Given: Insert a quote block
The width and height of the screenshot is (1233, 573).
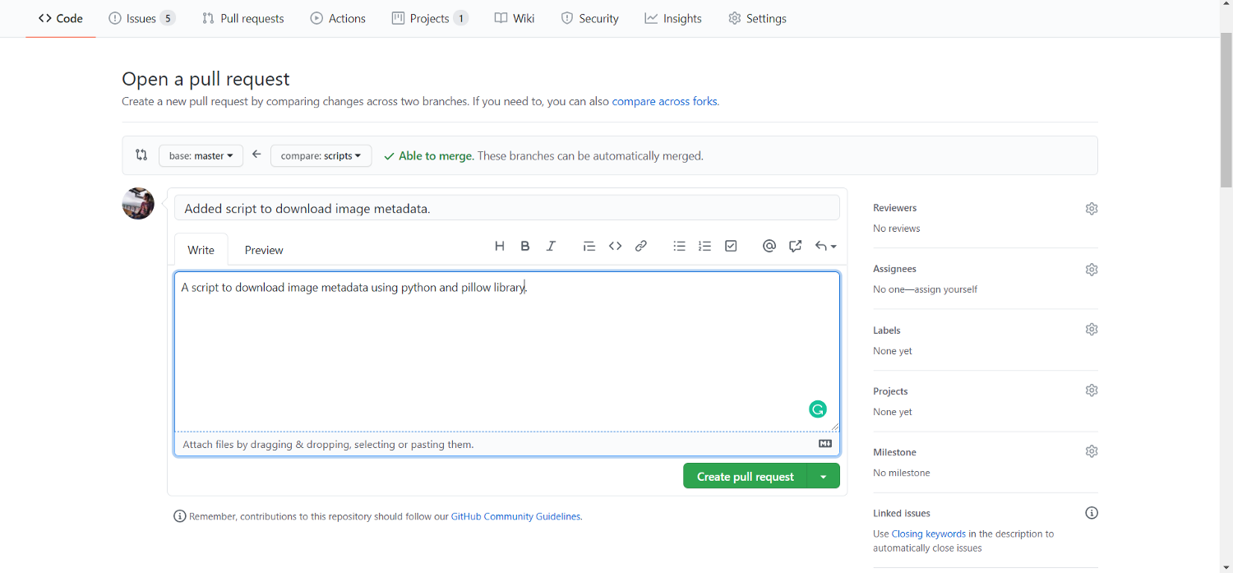Looking at the screenshot, I should click(589, 246).
